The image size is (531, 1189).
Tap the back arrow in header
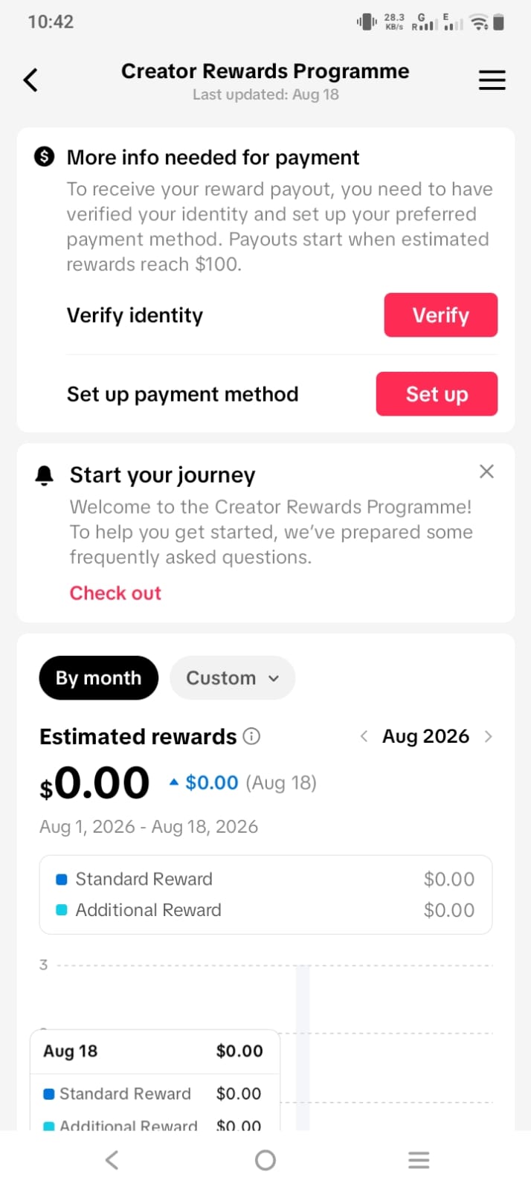(30, 80)
